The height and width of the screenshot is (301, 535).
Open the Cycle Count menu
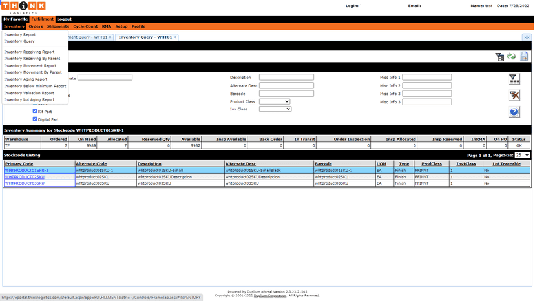pyautogui.click(x=85, y=26)
